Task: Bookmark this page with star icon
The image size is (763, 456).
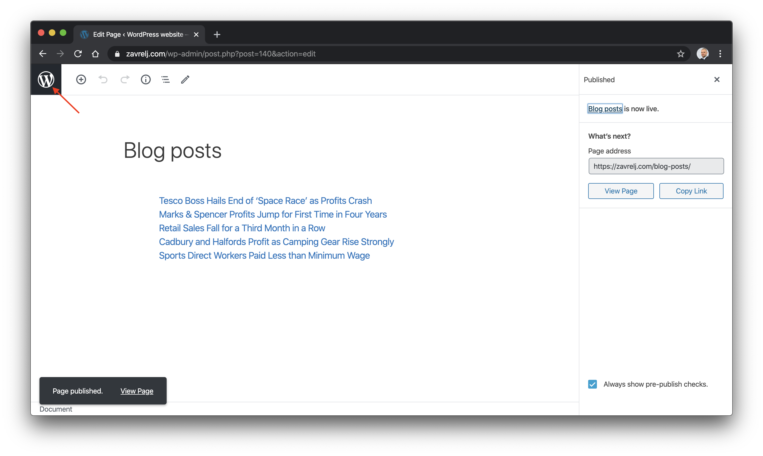Action: point(681,54)
